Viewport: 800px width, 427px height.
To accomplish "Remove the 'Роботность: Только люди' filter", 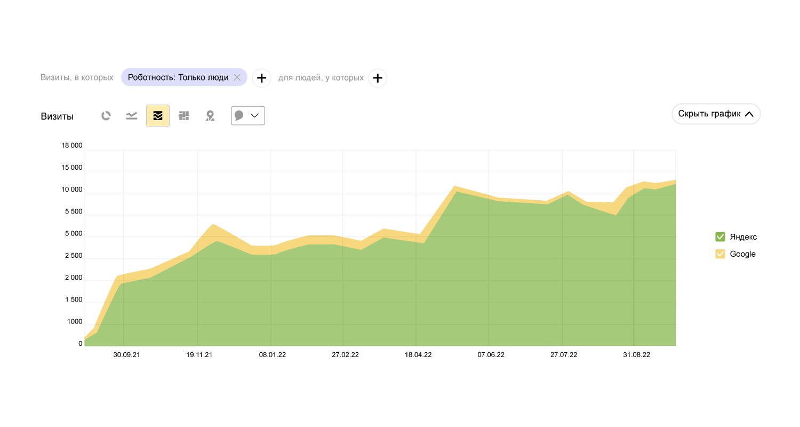I will pyautogui.click(x=237, y=77).
